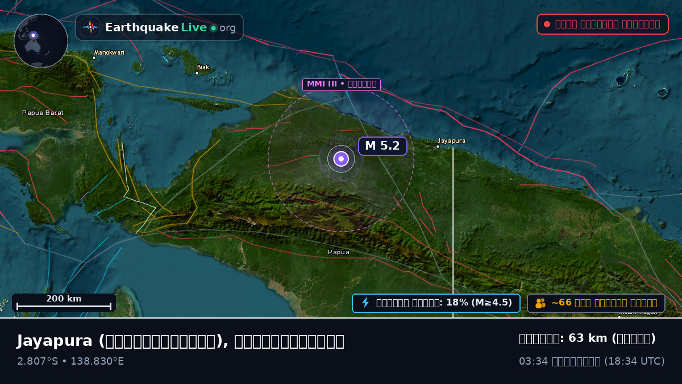
Task: Click the purple epicenter marker
Action: click(x=341, y=159)
